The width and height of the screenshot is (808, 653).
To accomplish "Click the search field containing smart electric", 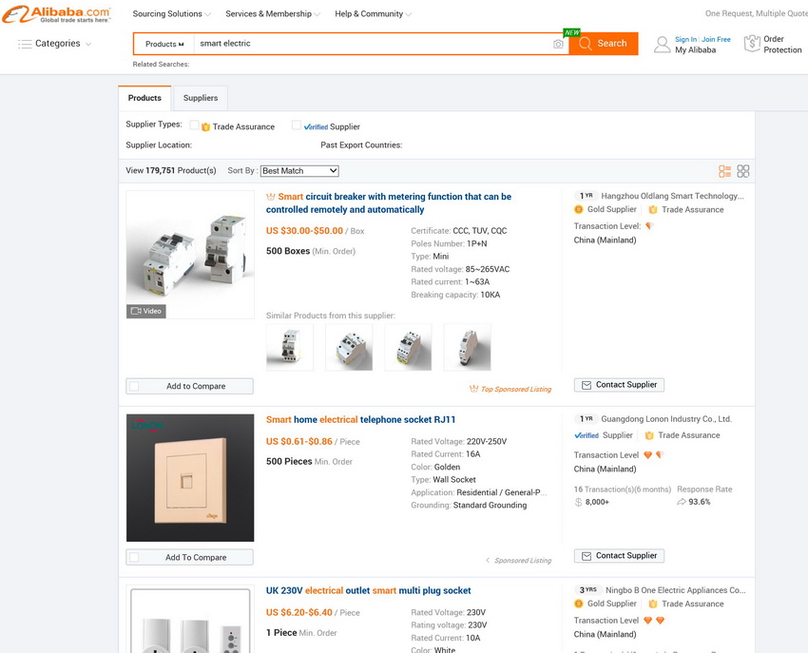I will (371, 44).
